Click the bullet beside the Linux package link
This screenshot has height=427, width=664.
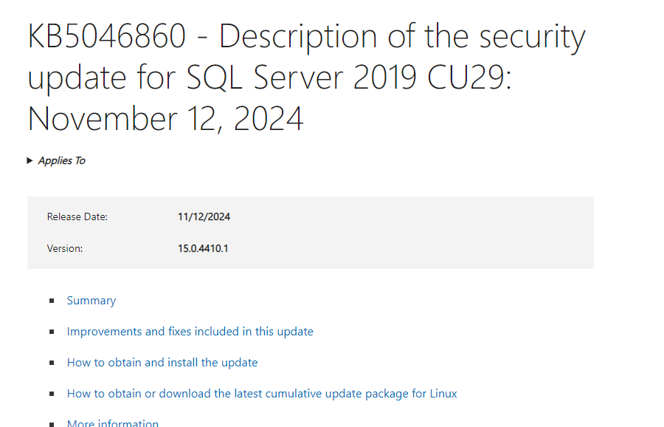pyautogui.click(x=52, y=394)
